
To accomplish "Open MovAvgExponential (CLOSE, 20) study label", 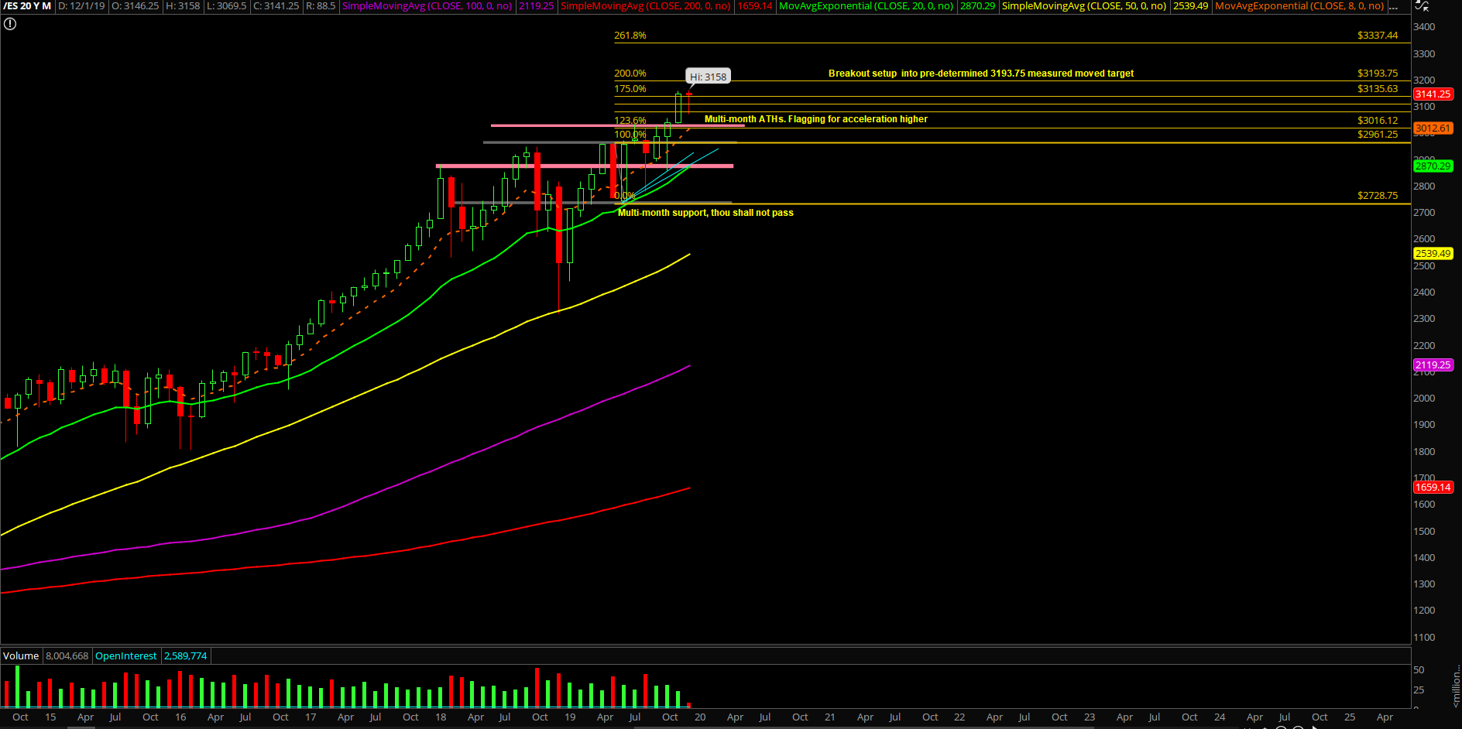I will [866, 6].
